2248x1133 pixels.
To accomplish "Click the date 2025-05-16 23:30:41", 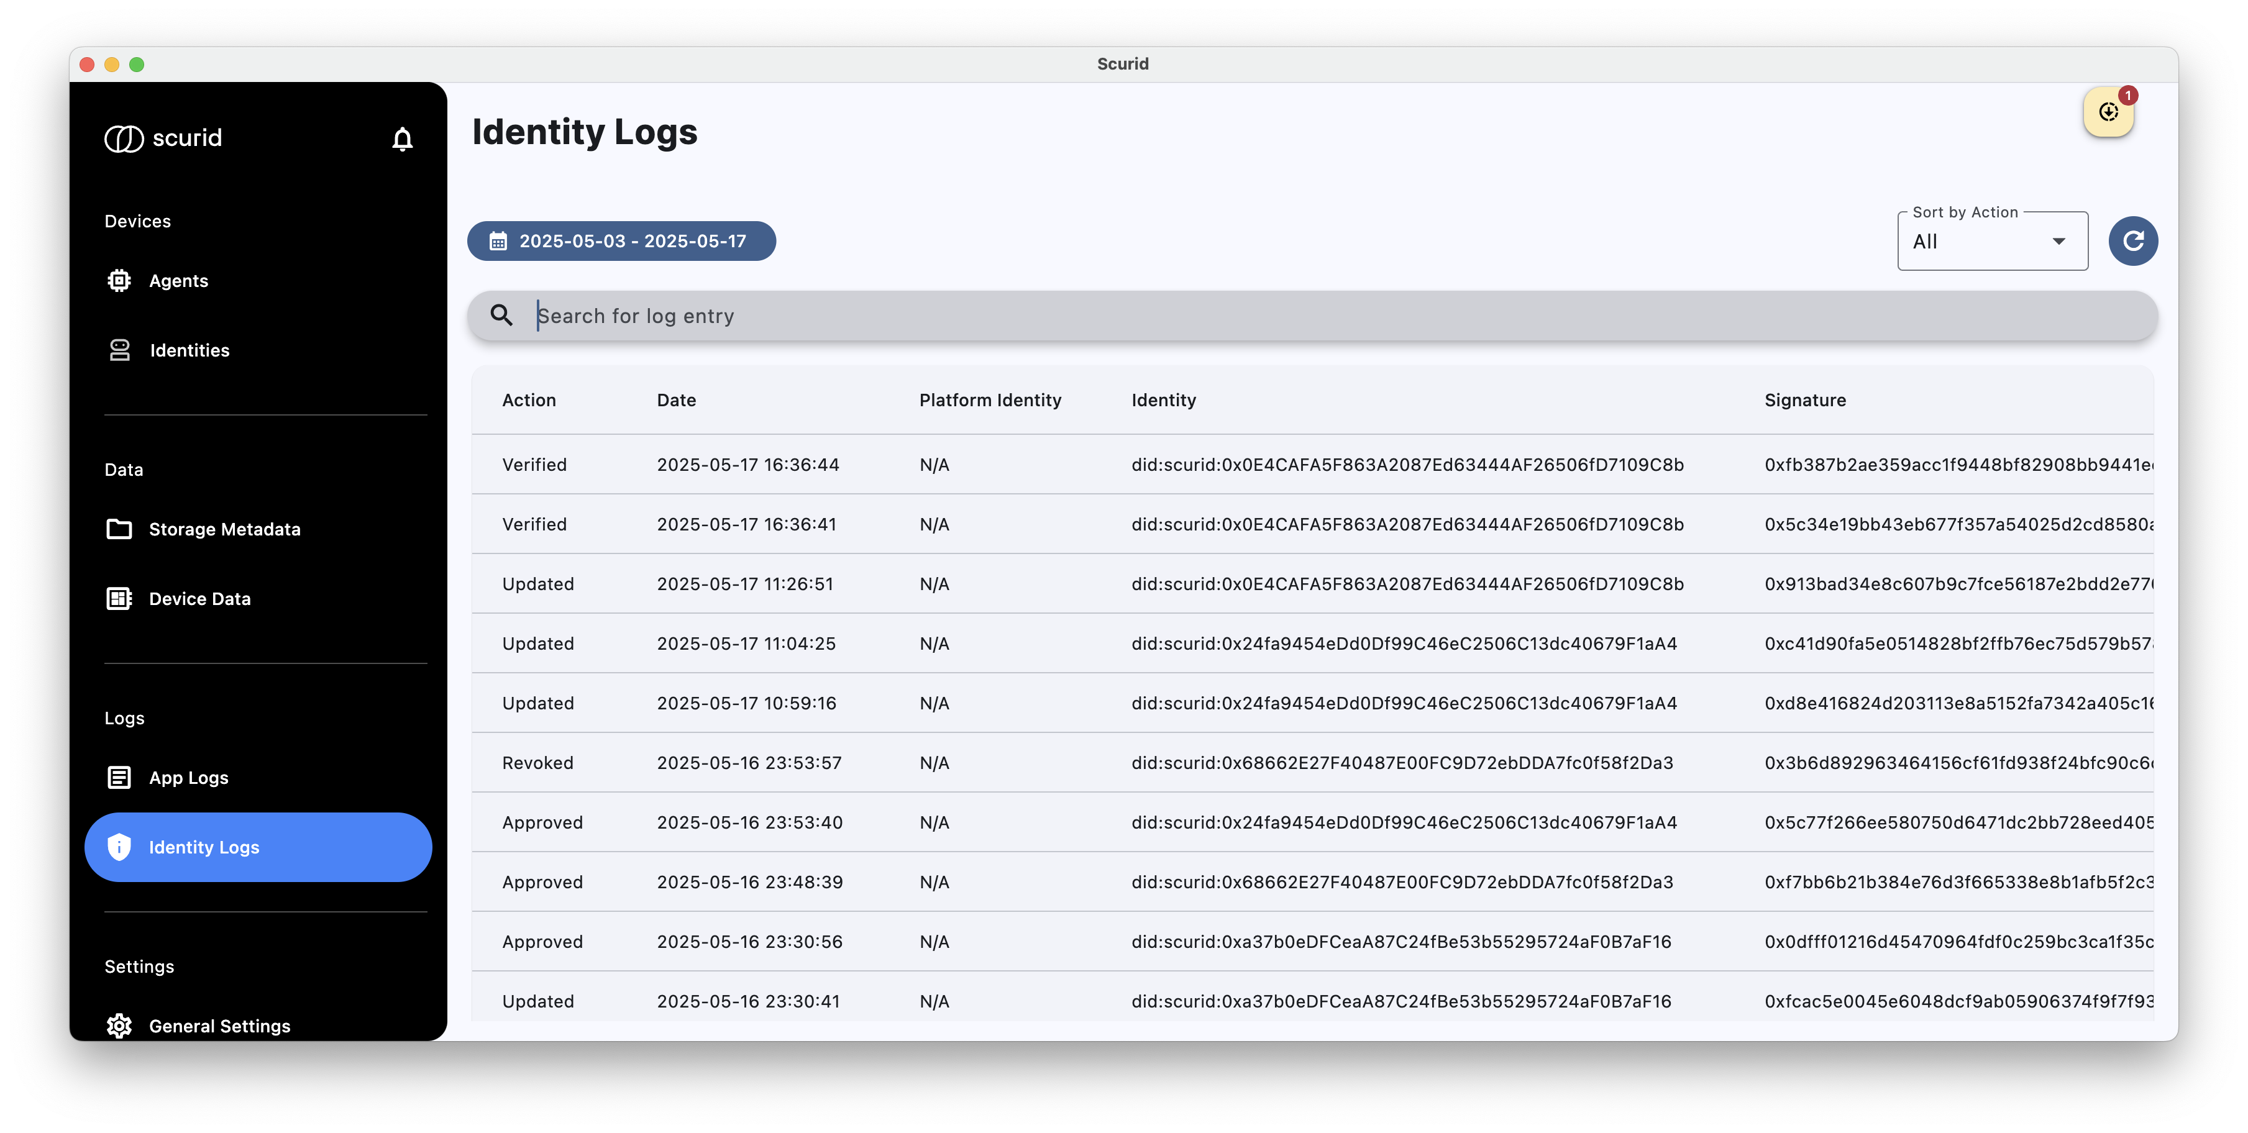I will pos(749,1001).
